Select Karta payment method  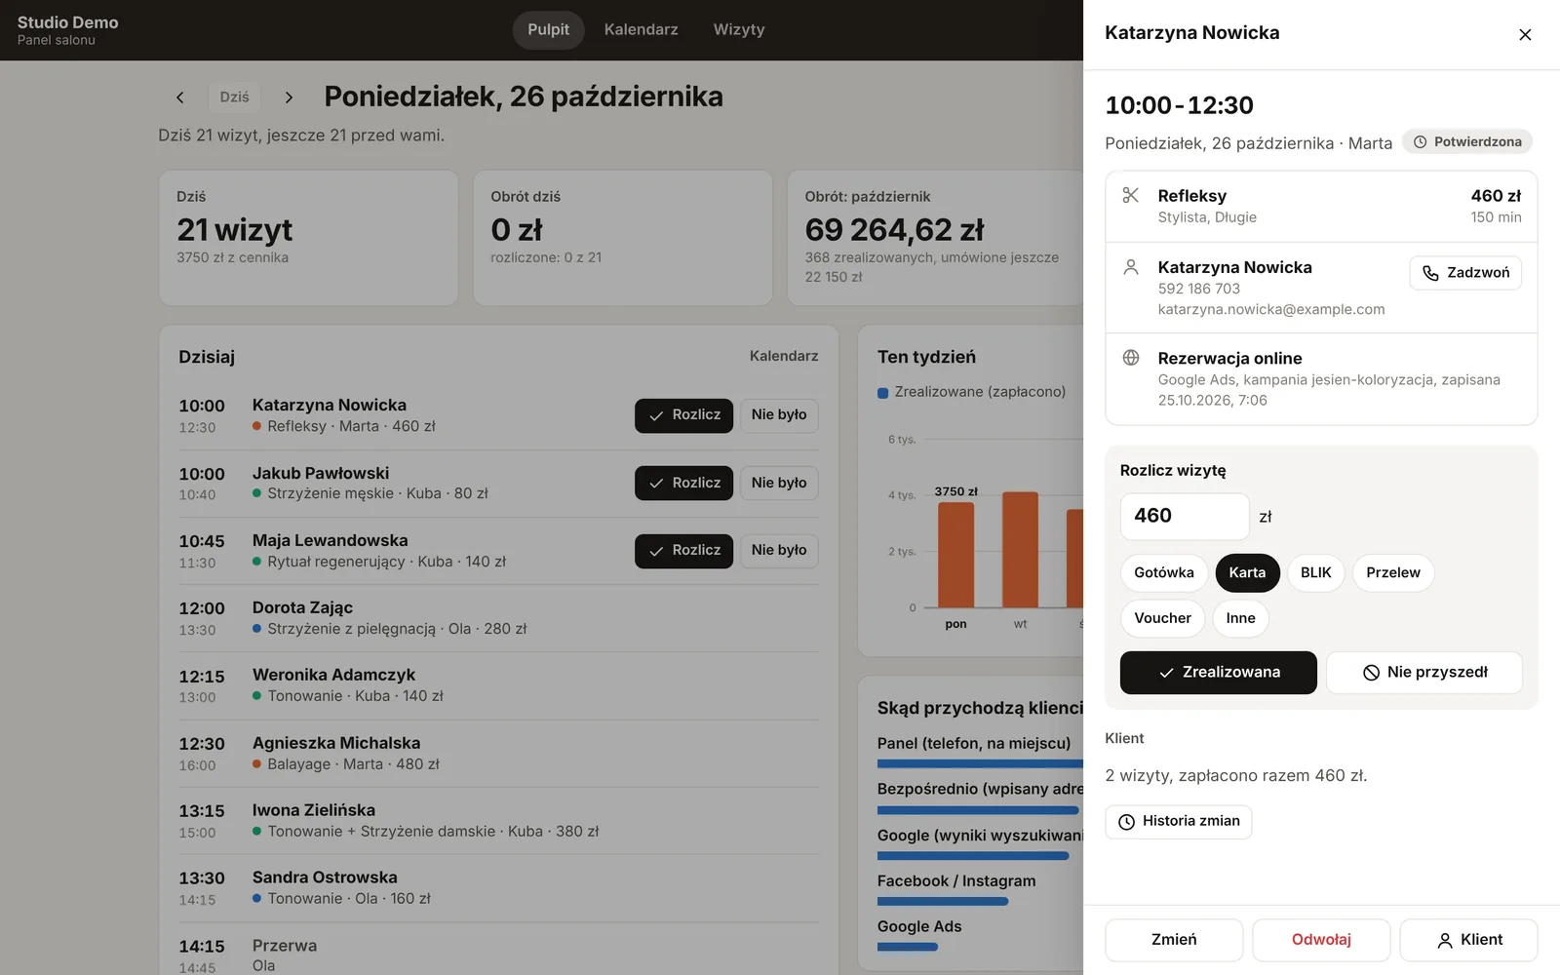coord(1247,572)
